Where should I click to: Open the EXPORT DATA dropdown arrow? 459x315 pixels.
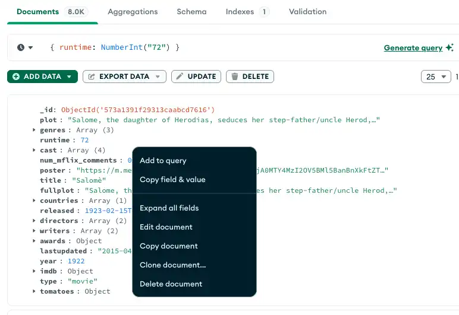[158, 77]
